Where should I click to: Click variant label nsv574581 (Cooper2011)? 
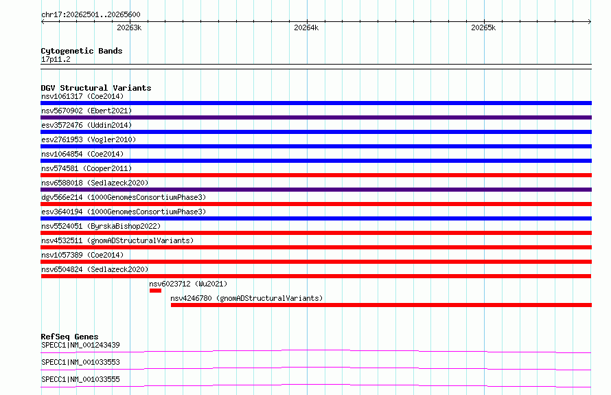click(x=87, y=168)
